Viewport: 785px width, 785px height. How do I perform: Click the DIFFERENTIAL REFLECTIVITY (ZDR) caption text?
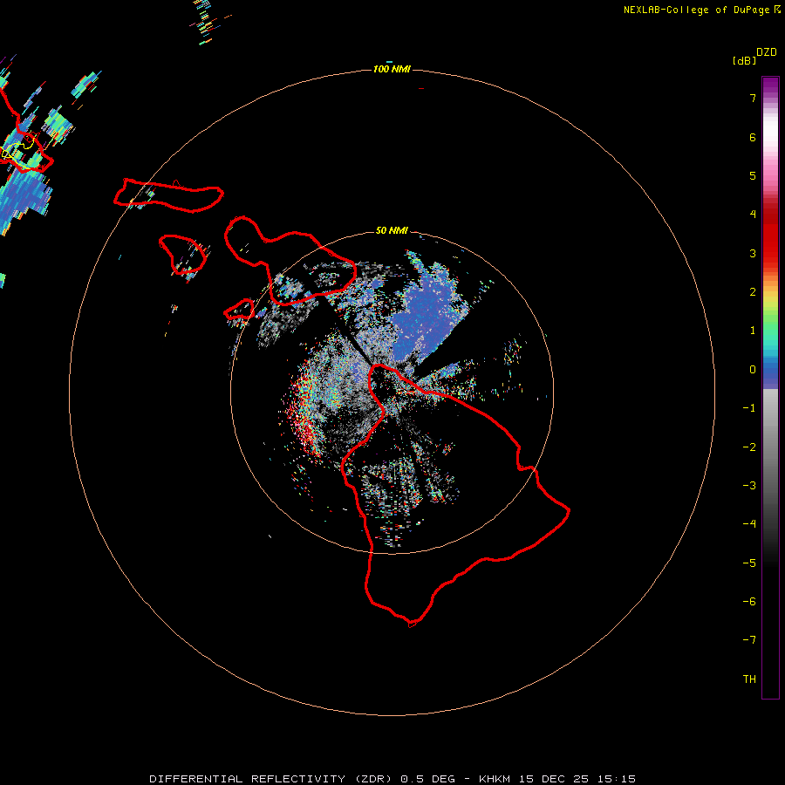click(x=272, y=779)
